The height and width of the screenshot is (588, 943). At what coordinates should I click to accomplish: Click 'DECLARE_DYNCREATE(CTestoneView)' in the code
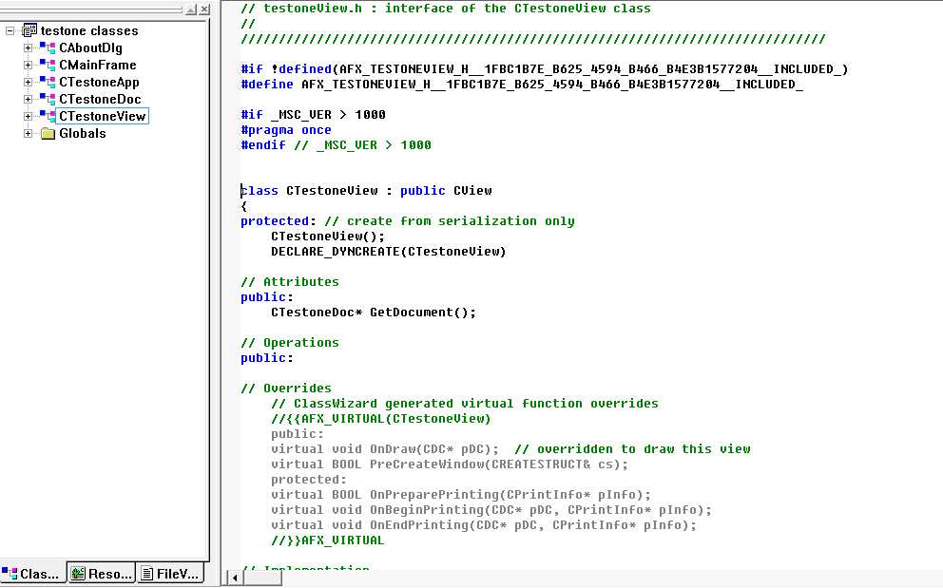point(389,252)
